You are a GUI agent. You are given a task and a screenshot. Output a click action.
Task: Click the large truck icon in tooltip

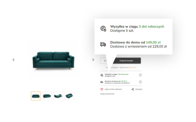(103, 44)
